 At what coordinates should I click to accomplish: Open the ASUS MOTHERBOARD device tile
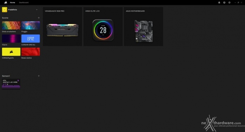pyautogui.click(x=144, y=27)
